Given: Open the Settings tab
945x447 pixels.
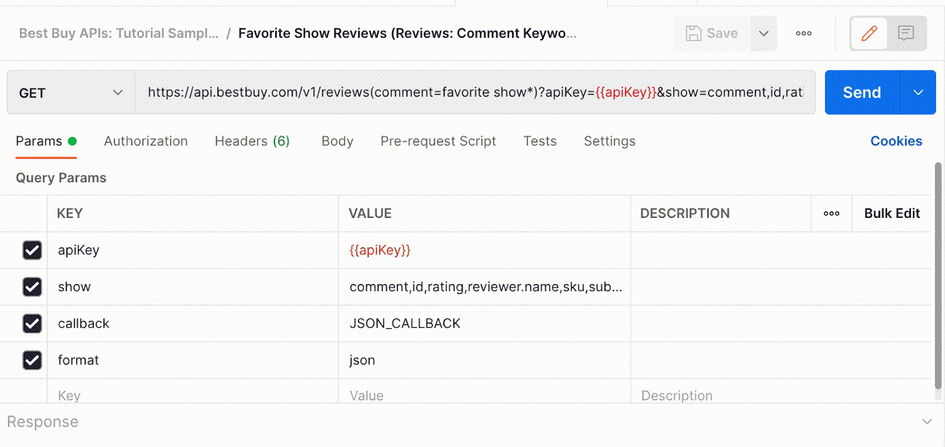Looking at the screenshot, I should pyautogui.click(x=610, y=141).
